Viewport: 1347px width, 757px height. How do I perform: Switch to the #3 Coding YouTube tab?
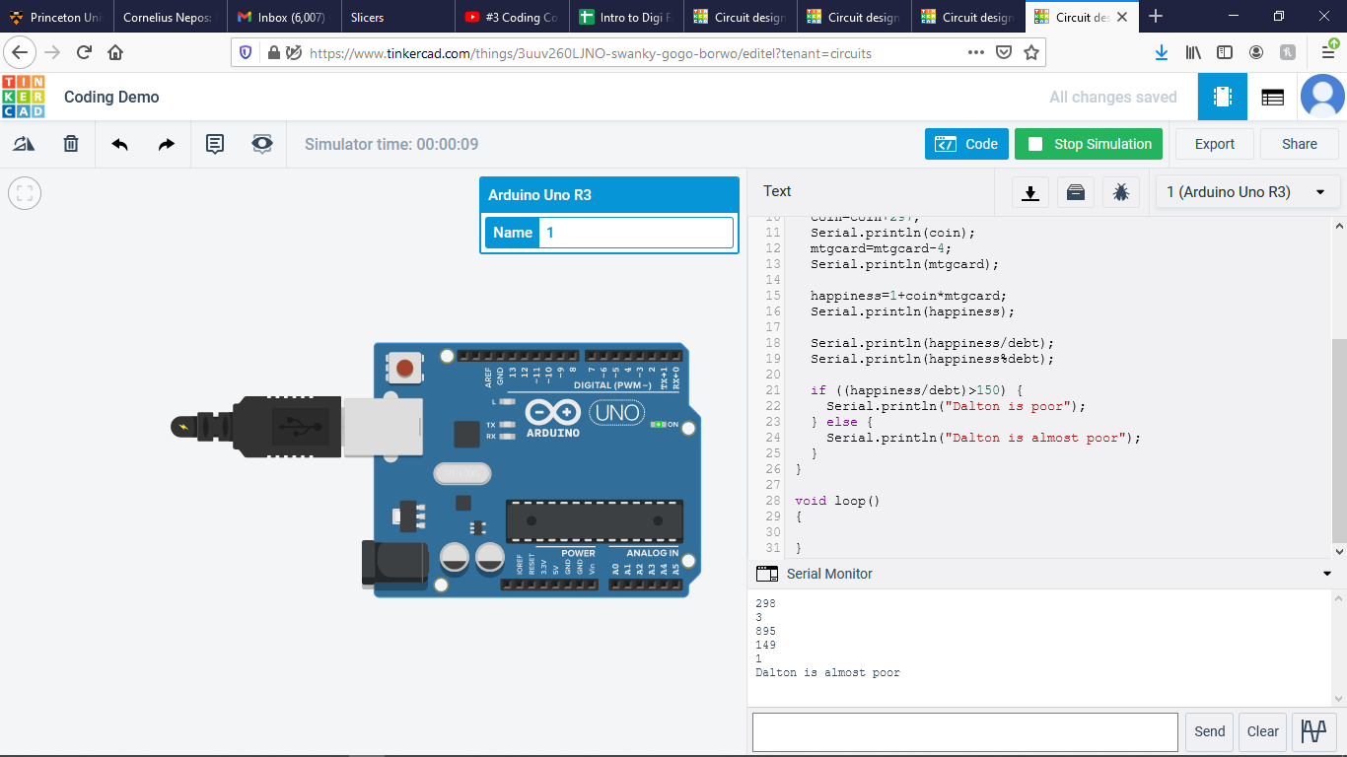(x=512, y=17)
